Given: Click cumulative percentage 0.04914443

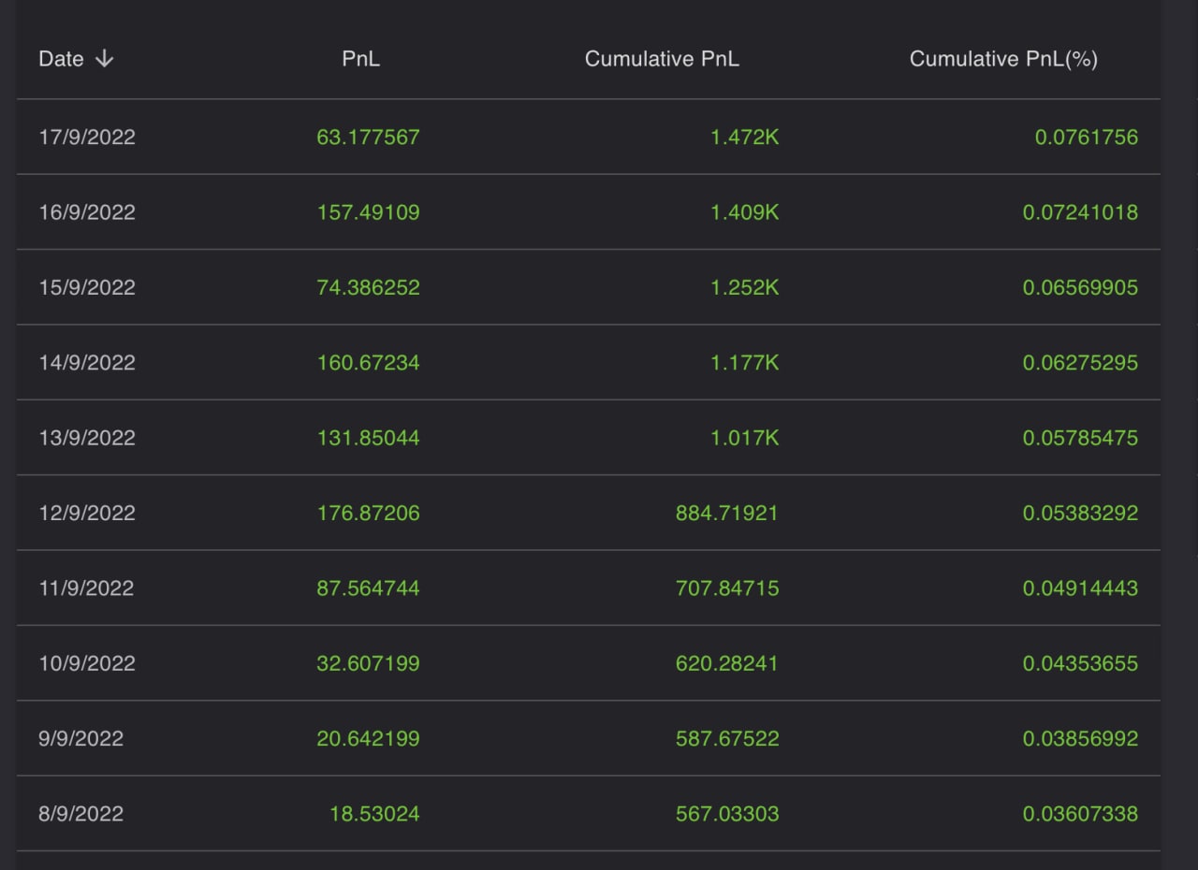Looking at the screenshot, I should tap(1080, 588).
